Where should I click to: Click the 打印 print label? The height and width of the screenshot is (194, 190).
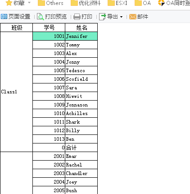(x=87, y=17)
